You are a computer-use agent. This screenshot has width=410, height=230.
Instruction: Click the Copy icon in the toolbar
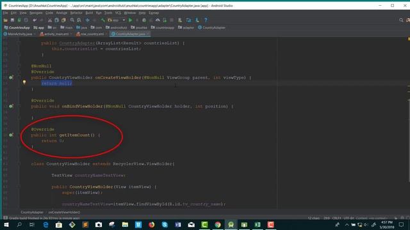(x=56, y=20)
